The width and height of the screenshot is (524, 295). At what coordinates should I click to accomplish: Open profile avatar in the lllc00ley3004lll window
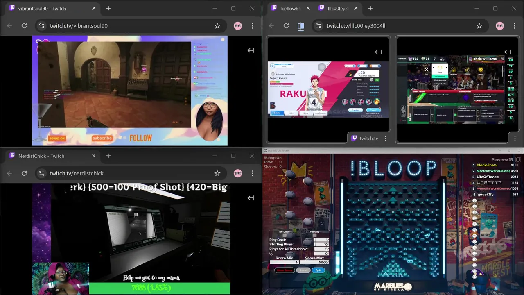click(x=500, y=26)
